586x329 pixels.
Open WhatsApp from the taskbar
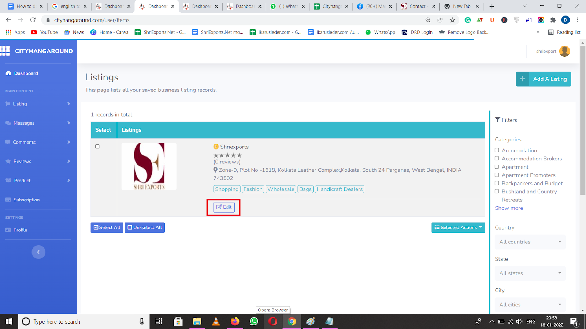[254, 321]
